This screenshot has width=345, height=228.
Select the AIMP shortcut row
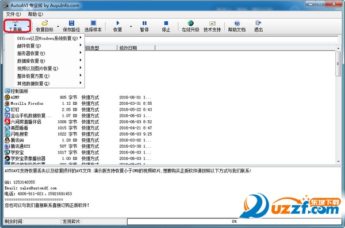[x=78, y=97]
